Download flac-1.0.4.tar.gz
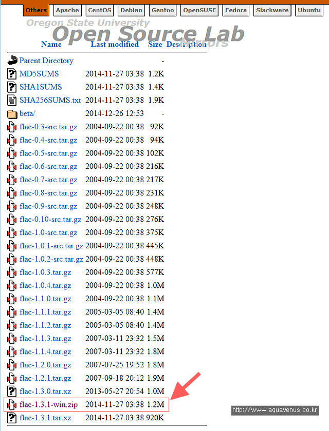Screen dimensions: 329x431 coord(45,286)
